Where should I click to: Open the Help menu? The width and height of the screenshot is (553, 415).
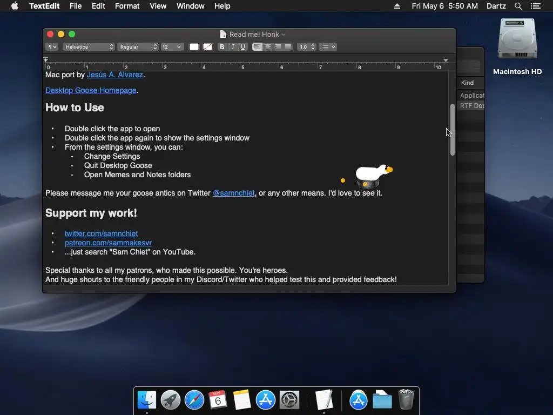(222, 6)
